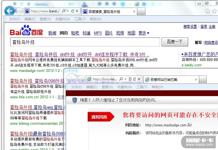Click Baidu paw favicon in address bar
Viewport: 218px width, 150px height.
pos(27,11)
